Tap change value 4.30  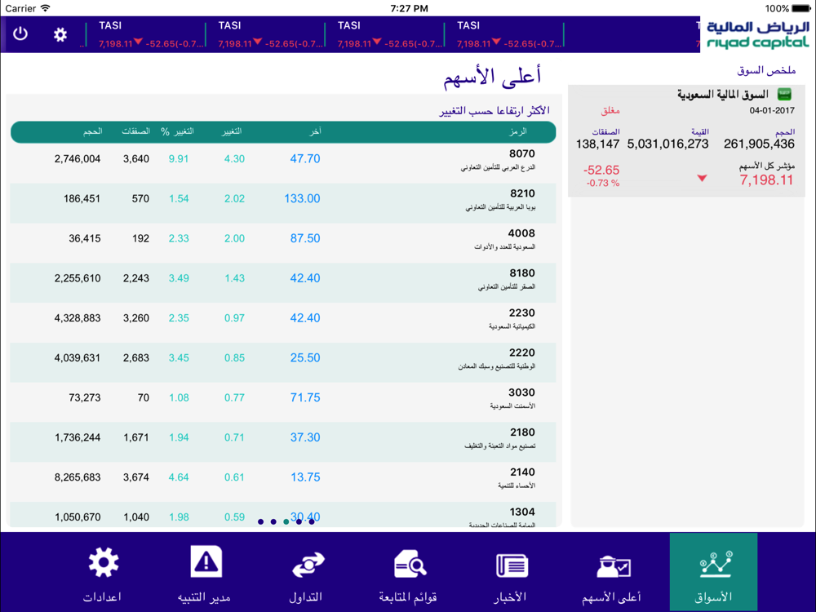(x=234, y=159)
